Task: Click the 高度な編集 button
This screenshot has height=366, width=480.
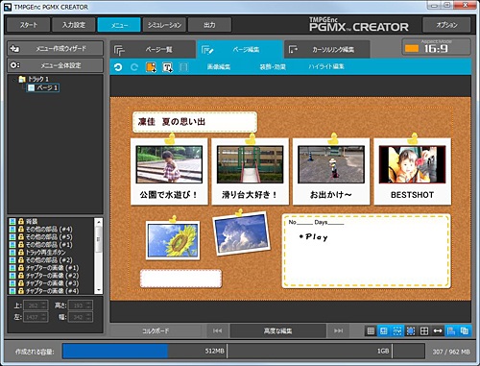Action: click(277, 330)
